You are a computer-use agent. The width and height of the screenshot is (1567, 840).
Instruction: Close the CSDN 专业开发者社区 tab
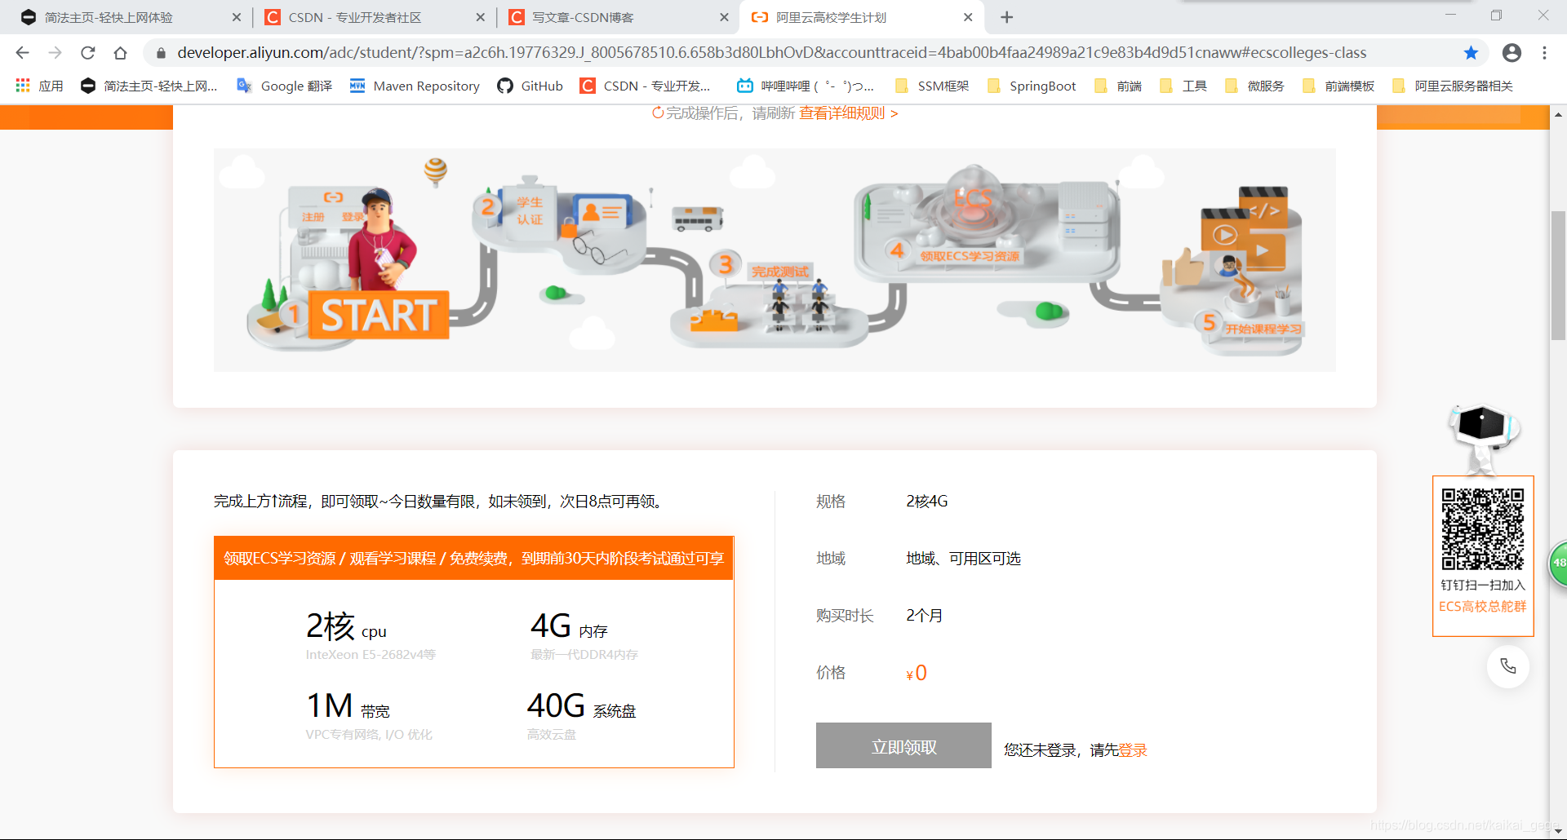[x=480, y=17]
